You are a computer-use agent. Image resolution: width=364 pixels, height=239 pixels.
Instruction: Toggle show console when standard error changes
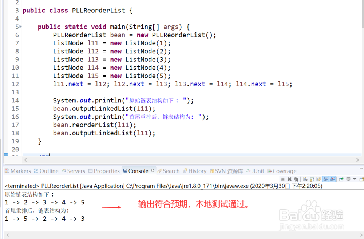pyautogui.click(x=332, y=179)
